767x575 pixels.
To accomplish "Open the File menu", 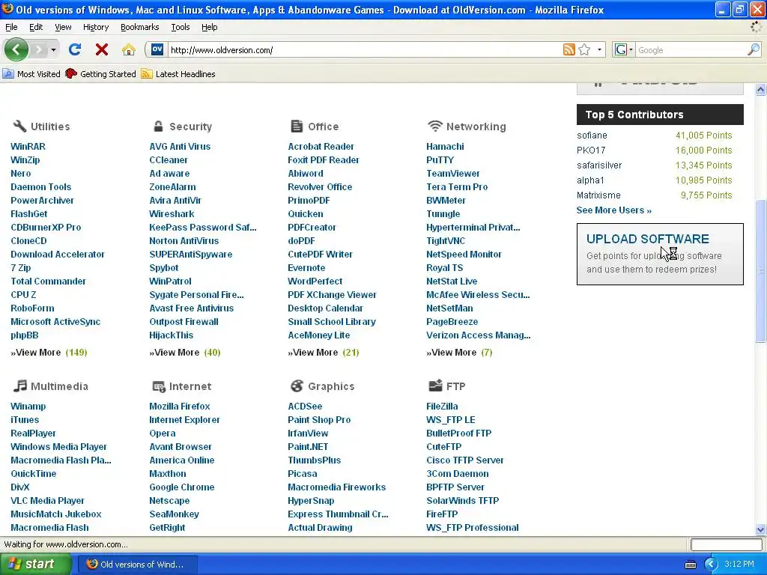I will (x=11, y=27).
